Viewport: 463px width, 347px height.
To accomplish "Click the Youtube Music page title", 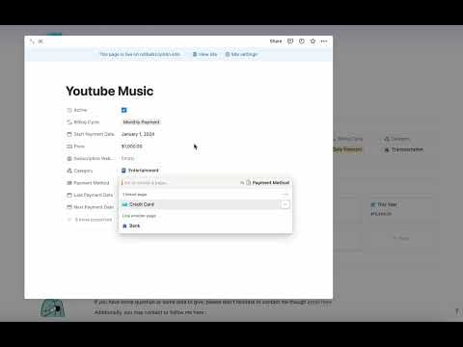I will click(x=110, y=91).
